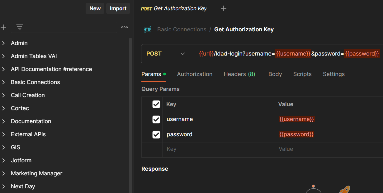
Task: Select the Next Day collection name
Action: tap(23, 186)
